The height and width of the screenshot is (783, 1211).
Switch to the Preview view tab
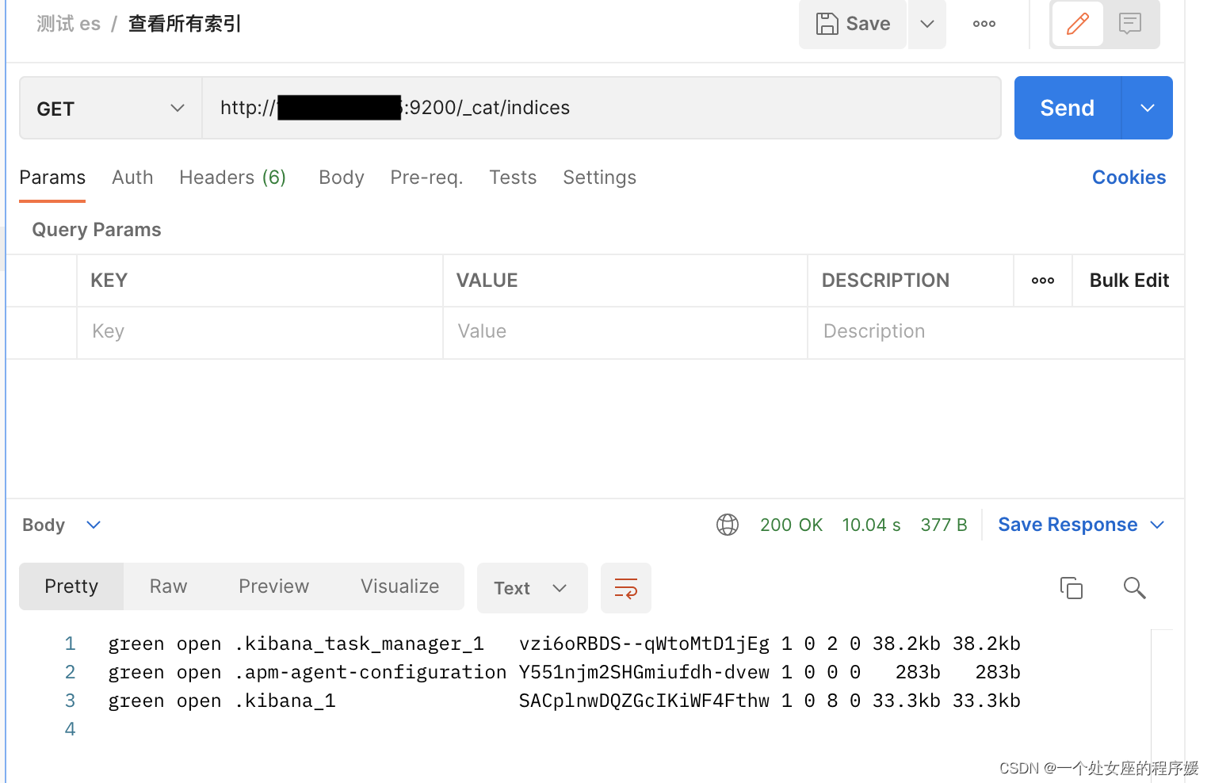click(x=274, y=586)
